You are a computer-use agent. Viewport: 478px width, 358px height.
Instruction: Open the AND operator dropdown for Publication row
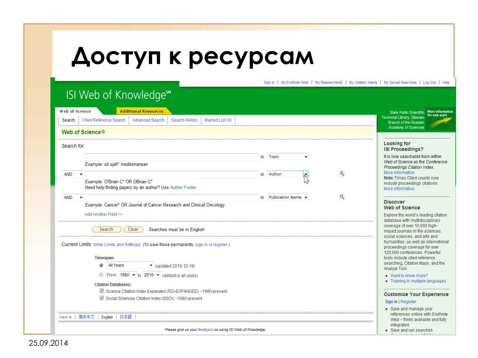coord(73,198)
